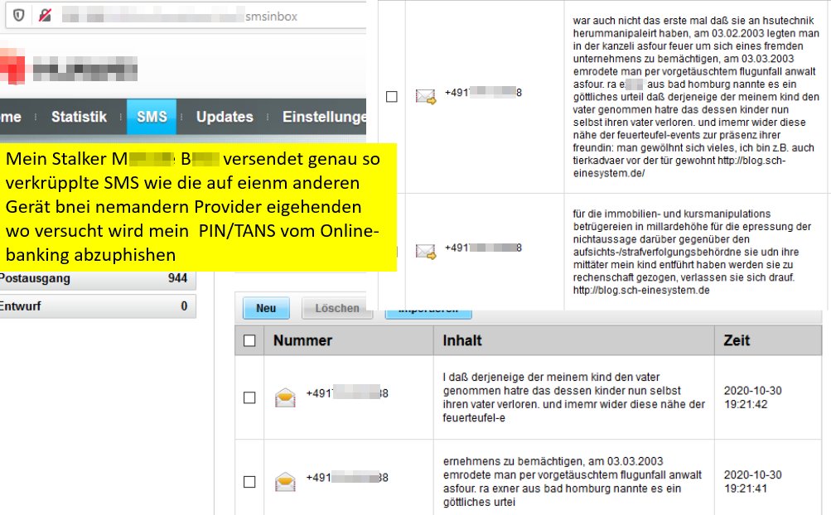Image resolution: width=831 pixels, height=515 pixels.
Task: Tick the checkbox for the 19:21:42 SMS
Action: coord(249,398)
